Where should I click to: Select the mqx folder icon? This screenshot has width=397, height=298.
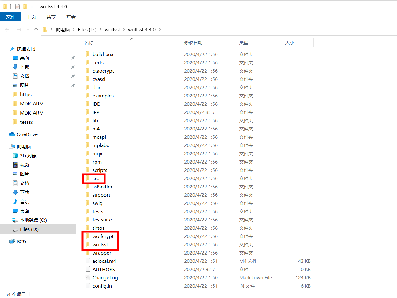click(88, 153)
